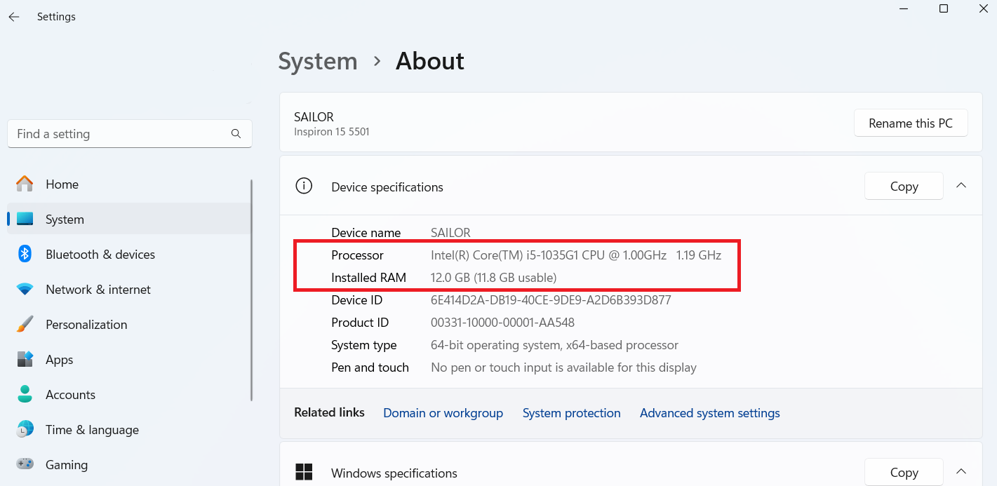Click the About page title
Screen dimensions: 997x486
pyautogui.click(x=430, y=61)
